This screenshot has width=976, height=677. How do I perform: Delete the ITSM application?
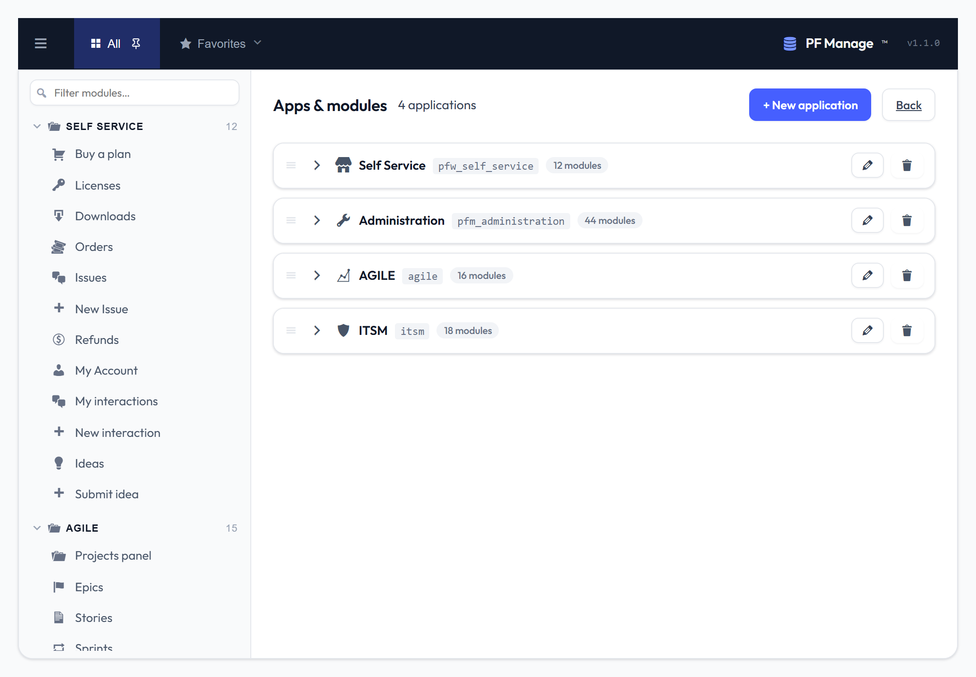click(907, 330)
